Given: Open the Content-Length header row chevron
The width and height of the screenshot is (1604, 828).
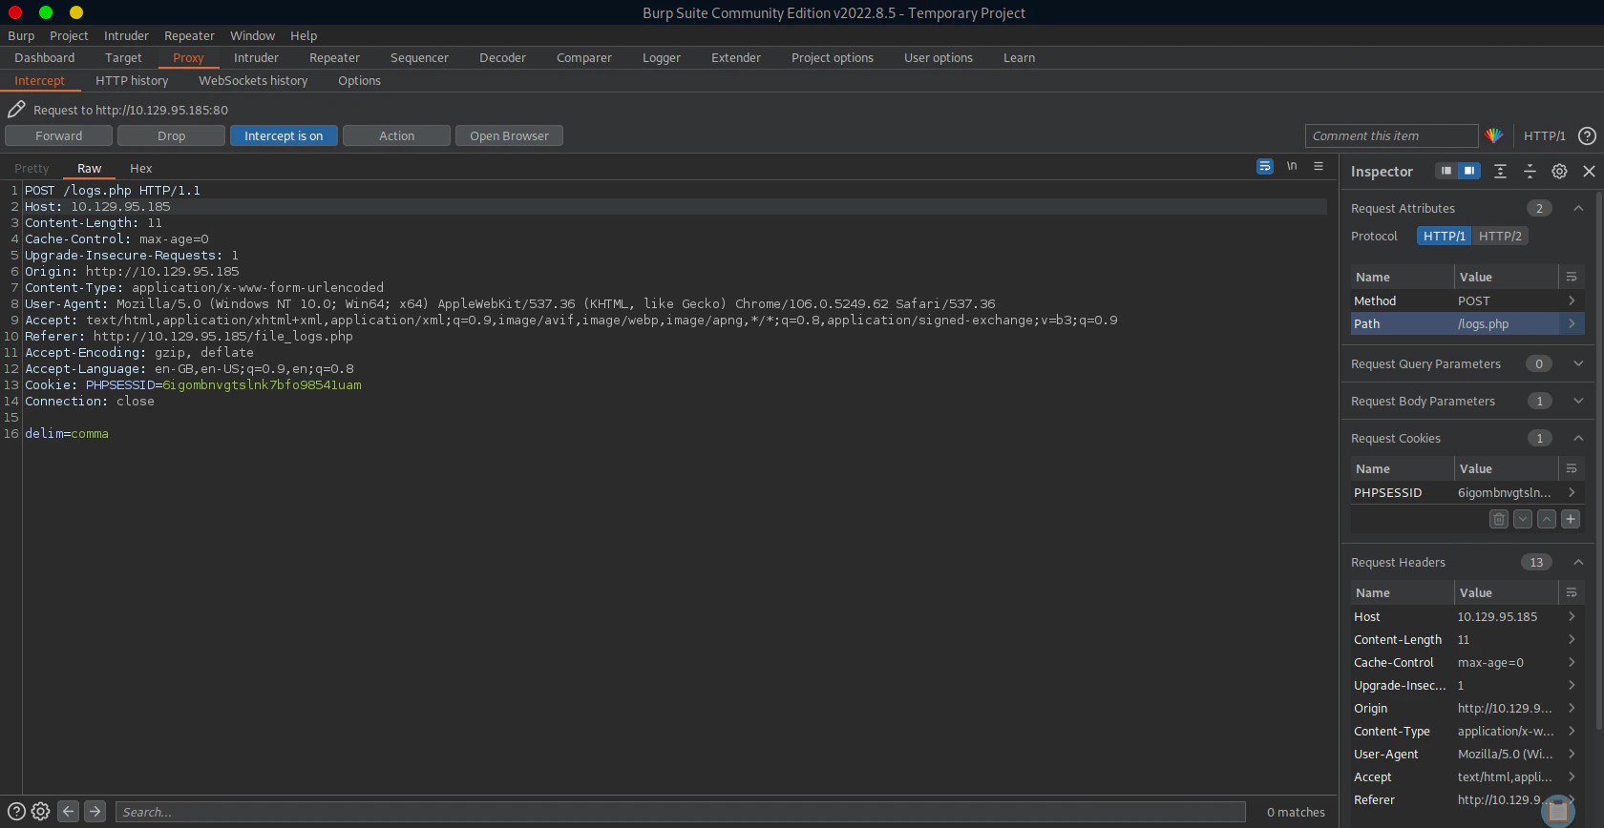Looking at the screenshot, I should (x=1572, y=639).
